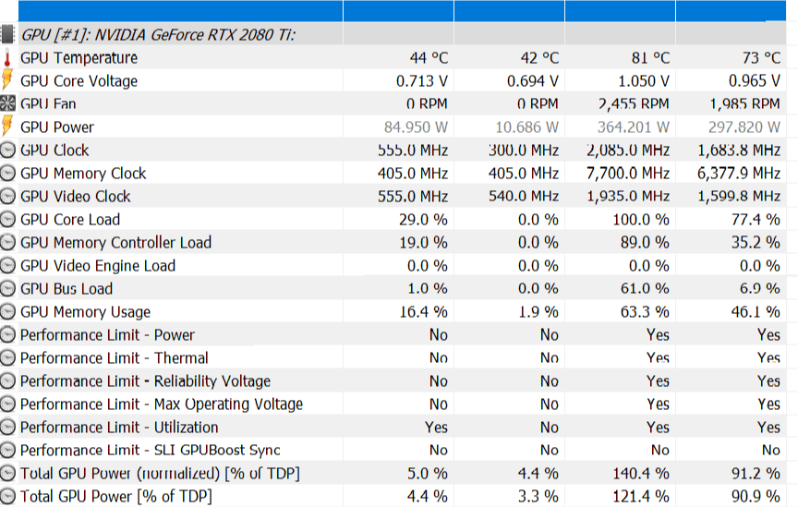Click the icon beside Performance Limit - SLI GPUBoost Sync
Screen dimensions: 798x507
click(x=7, y=450)
